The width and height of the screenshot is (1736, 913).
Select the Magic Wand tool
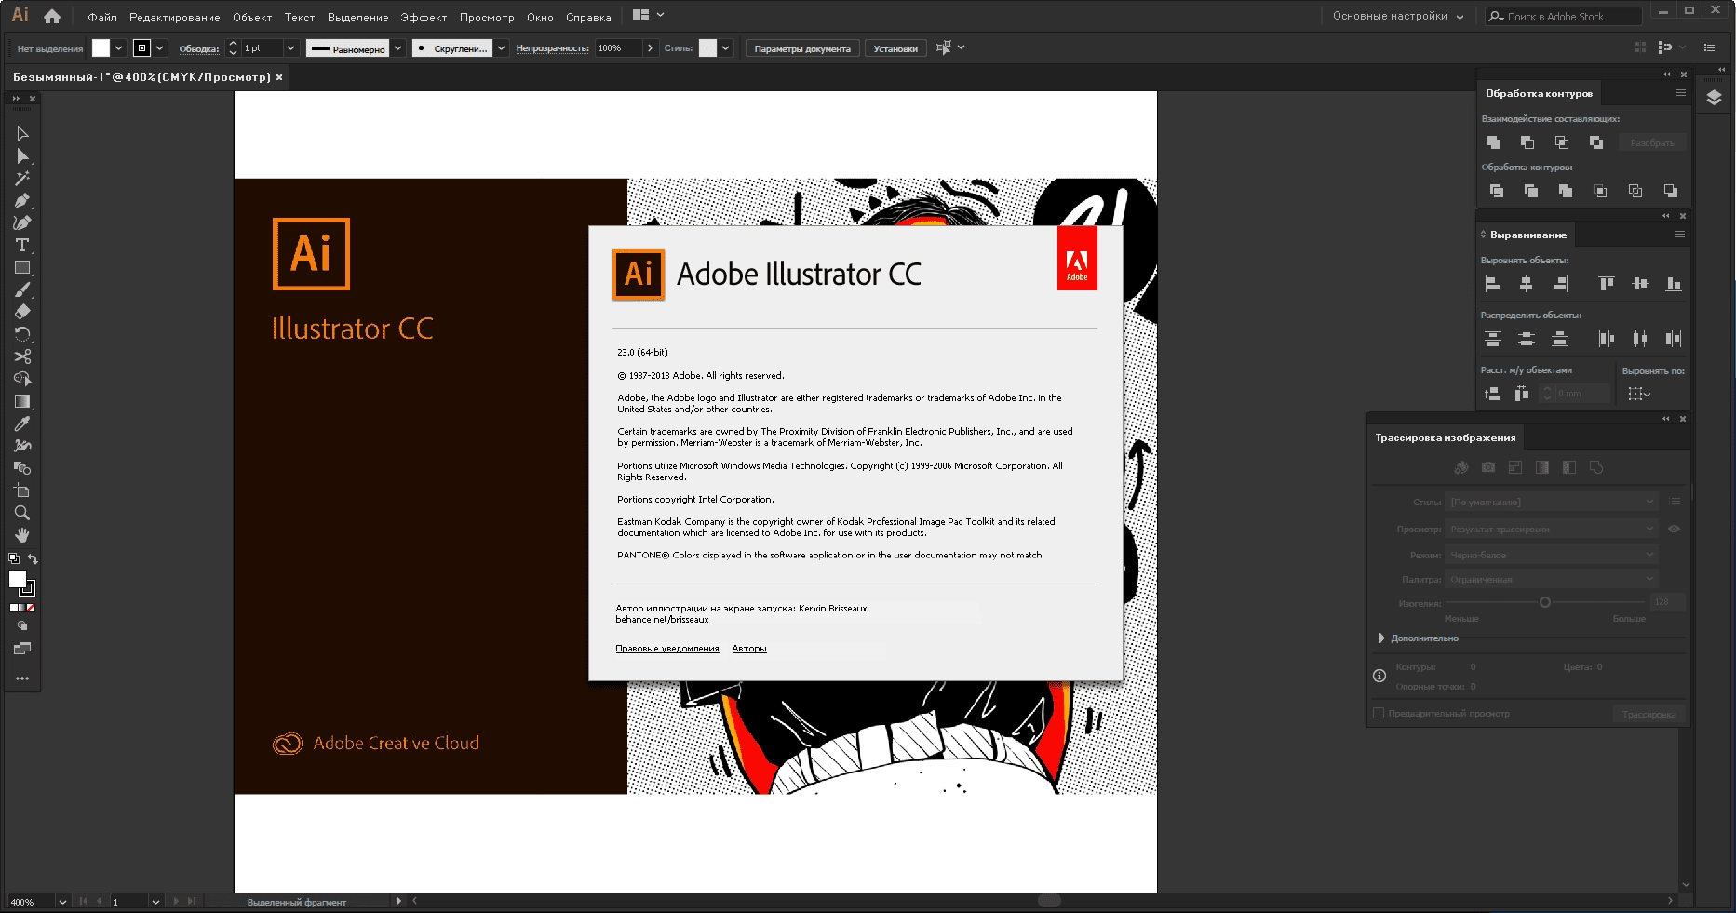click(x=22, y=178)
